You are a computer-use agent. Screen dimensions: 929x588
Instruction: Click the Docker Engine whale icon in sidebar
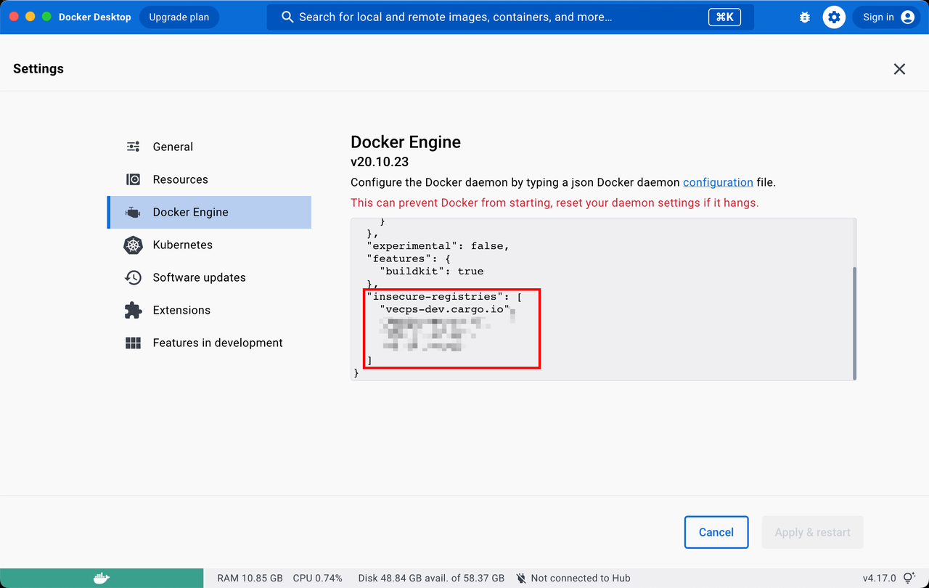click(x=133, y=212)
